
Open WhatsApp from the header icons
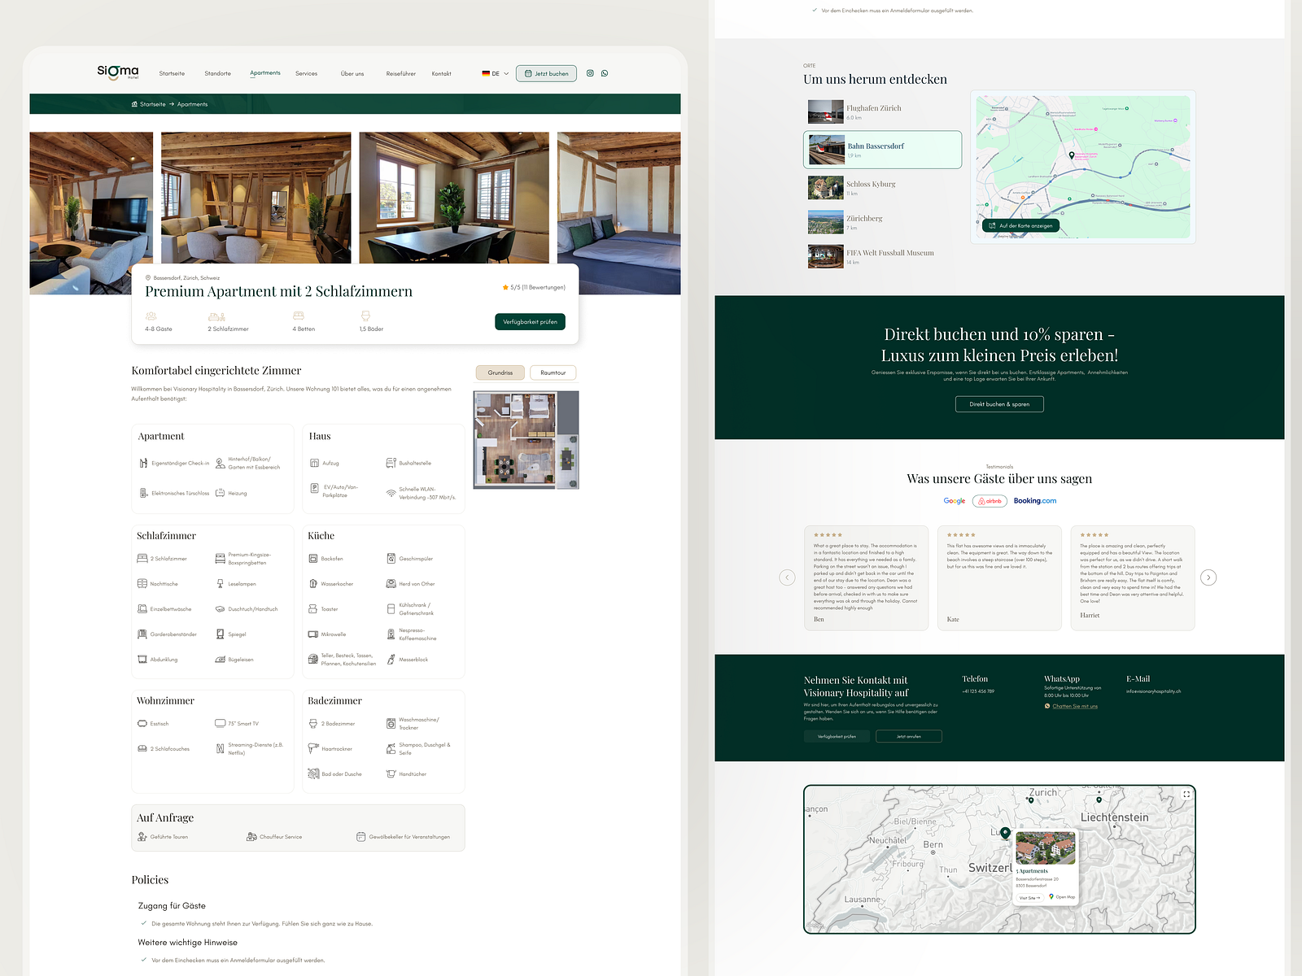coord(604,73)
